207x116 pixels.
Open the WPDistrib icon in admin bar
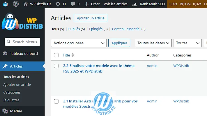[x=5, y=4]
